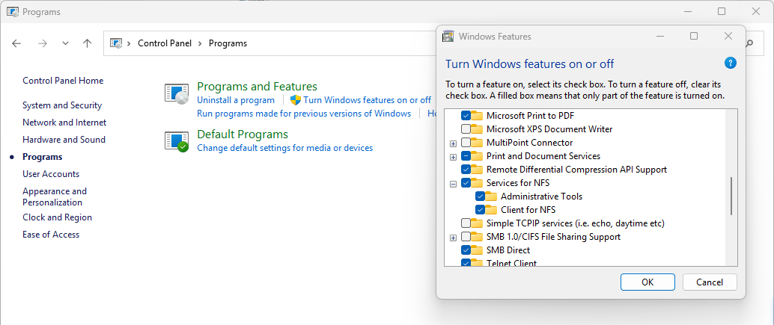Enable Simple TCPIP services checkbox
This screenshot has height=325, width=774.
pos(466,223)
